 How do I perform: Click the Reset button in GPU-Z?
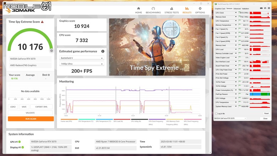266,113
